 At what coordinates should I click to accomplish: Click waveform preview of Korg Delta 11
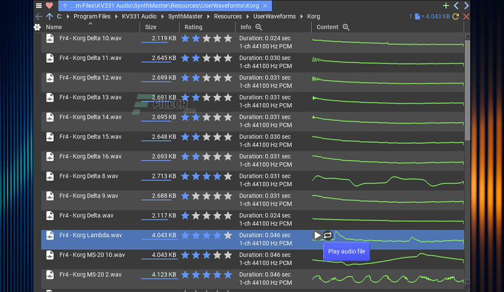388,62
